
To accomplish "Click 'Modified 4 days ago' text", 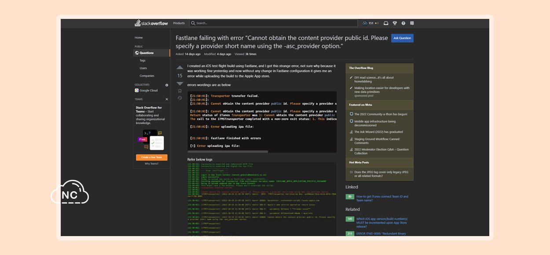I will point(217,54).
